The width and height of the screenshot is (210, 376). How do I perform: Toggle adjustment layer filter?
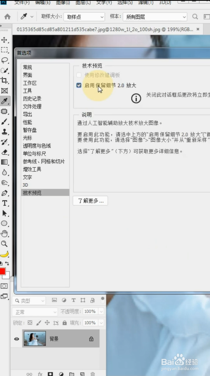pos(64,300)
